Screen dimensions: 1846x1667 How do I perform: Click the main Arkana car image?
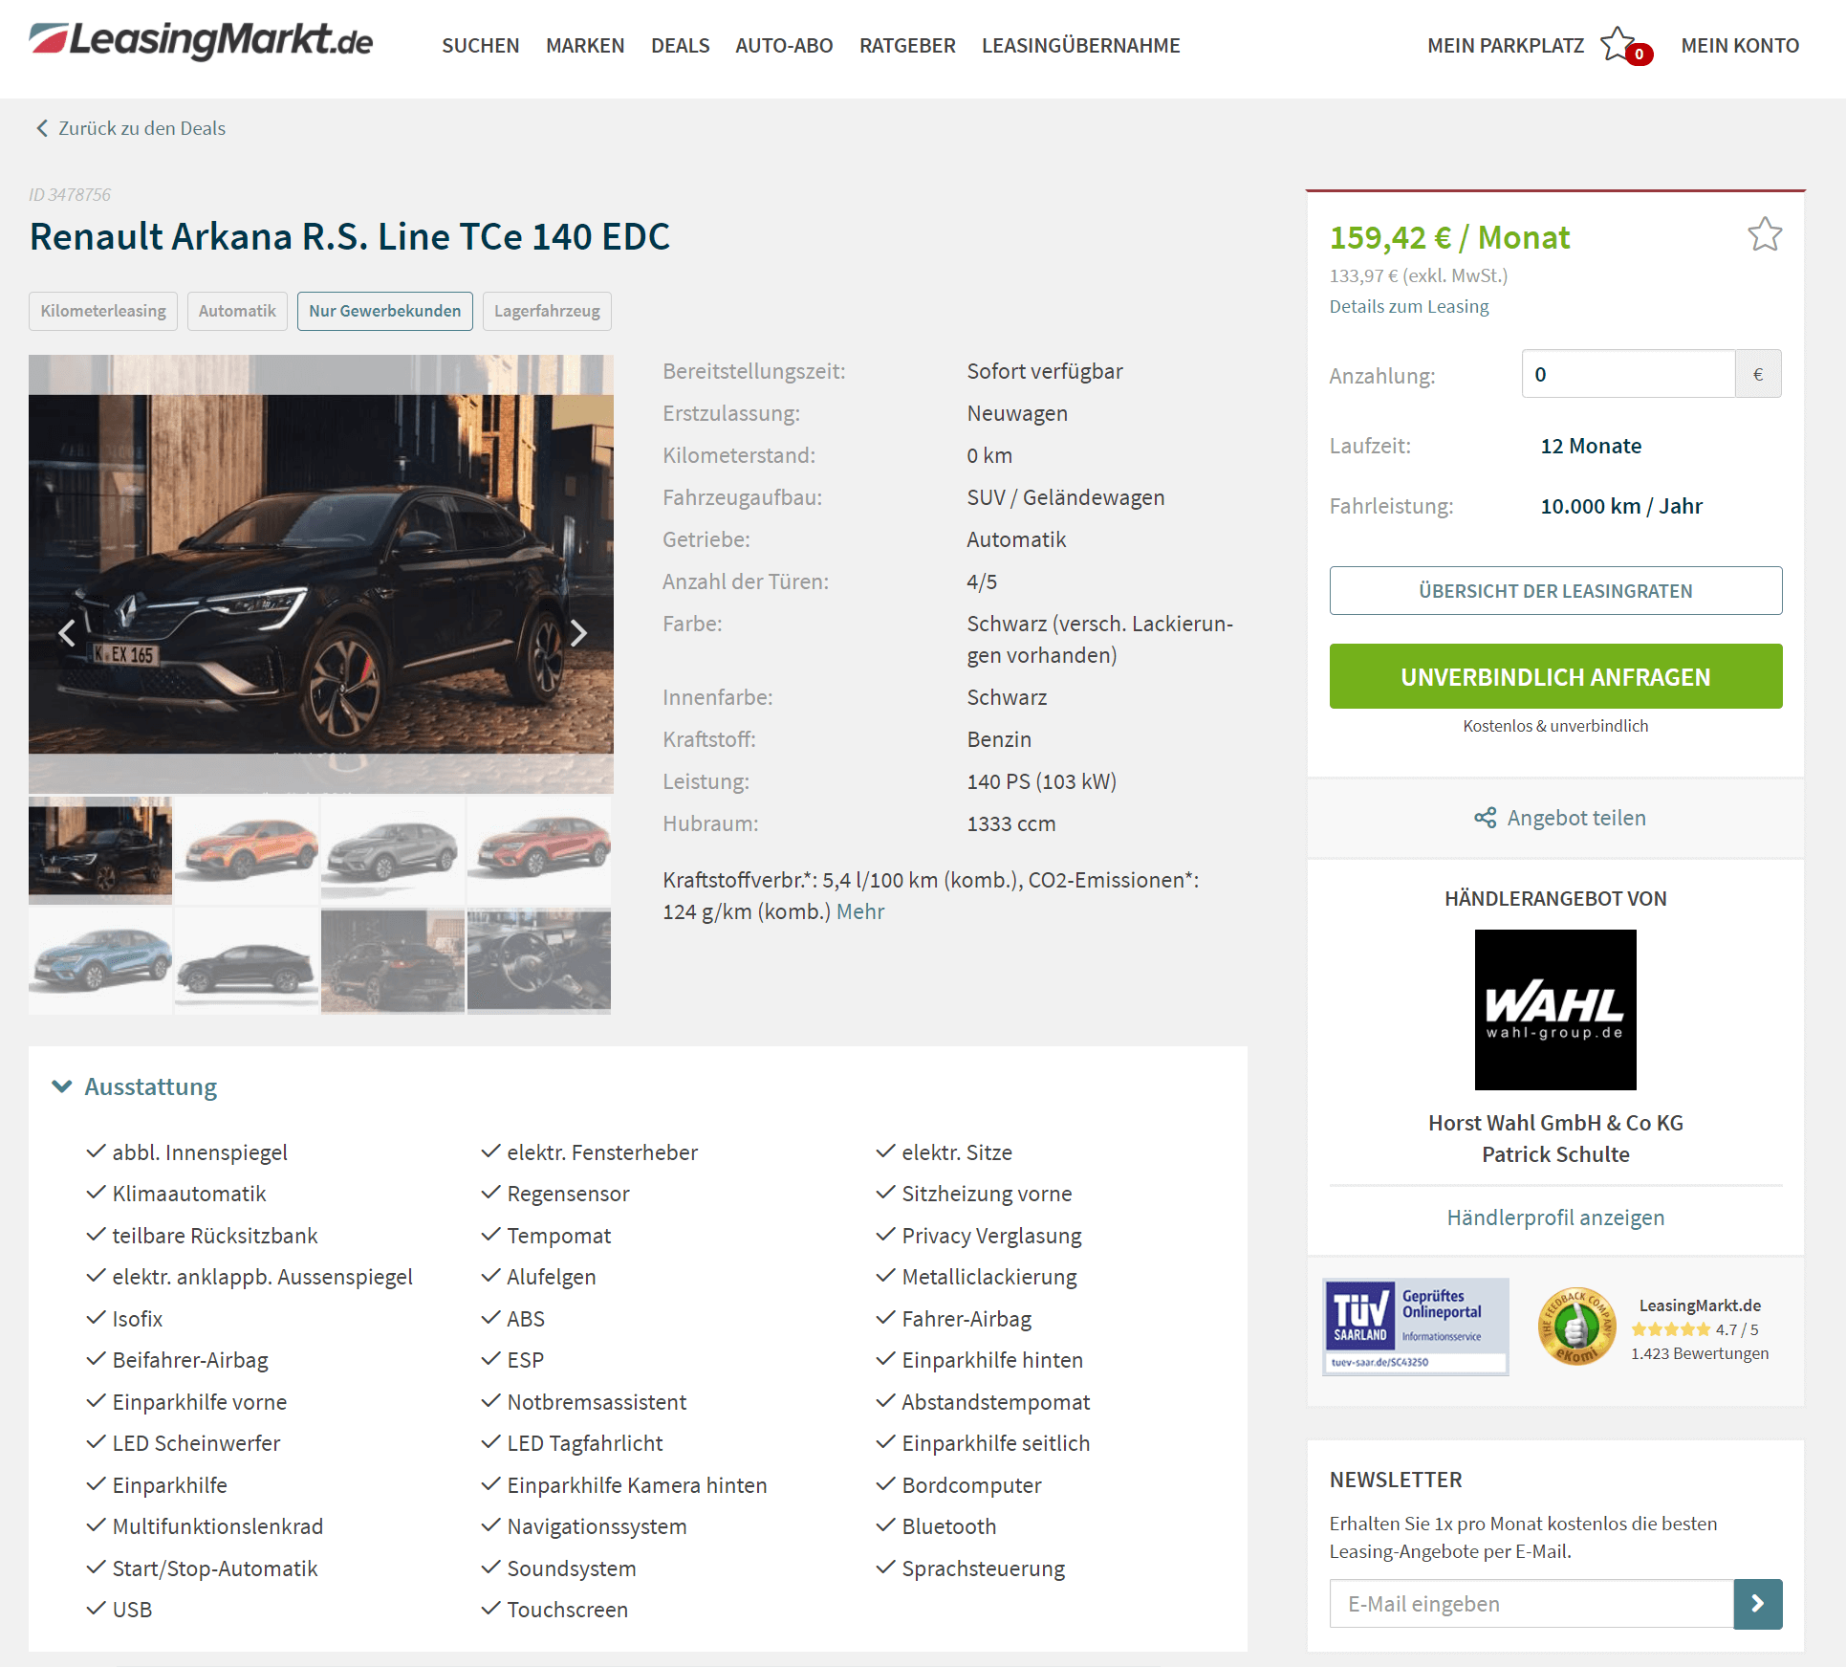click(x=321, y=574)
